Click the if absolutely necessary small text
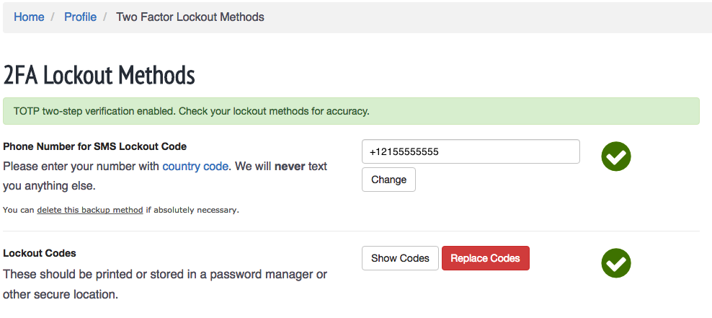Image resolution: width=712 pixels, height=318 pixels. pyautogui.click(x=192, y=210)
